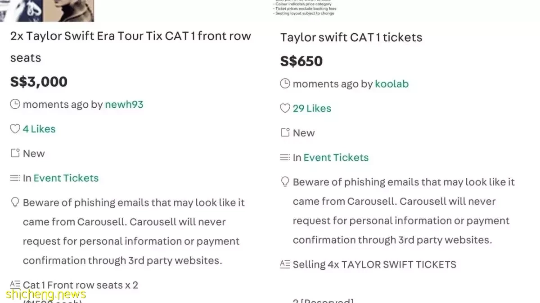Open seller profile koolab
Screen dimensions: 540x303
(392, 83)
